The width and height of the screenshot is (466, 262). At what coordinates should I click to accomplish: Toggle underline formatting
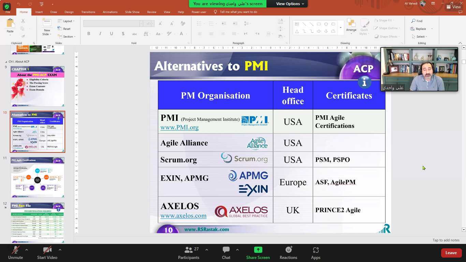tap(112, 33)
